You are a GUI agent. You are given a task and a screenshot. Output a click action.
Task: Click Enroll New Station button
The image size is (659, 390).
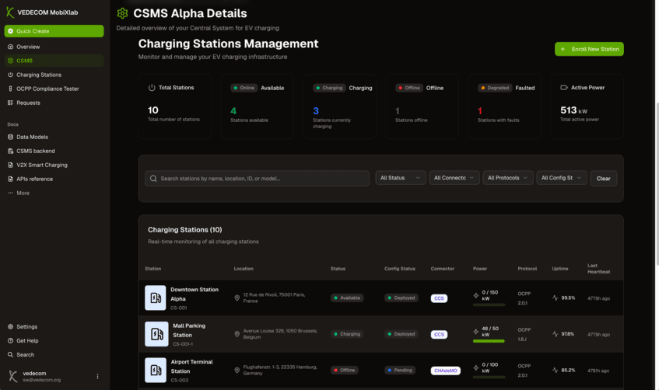pyautogui.click(x=589, y=49)
